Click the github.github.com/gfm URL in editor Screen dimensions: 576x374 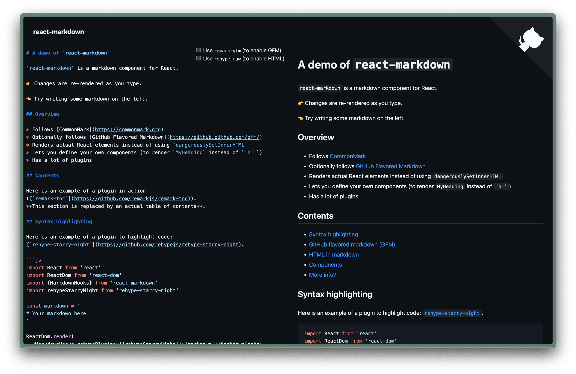214,137
